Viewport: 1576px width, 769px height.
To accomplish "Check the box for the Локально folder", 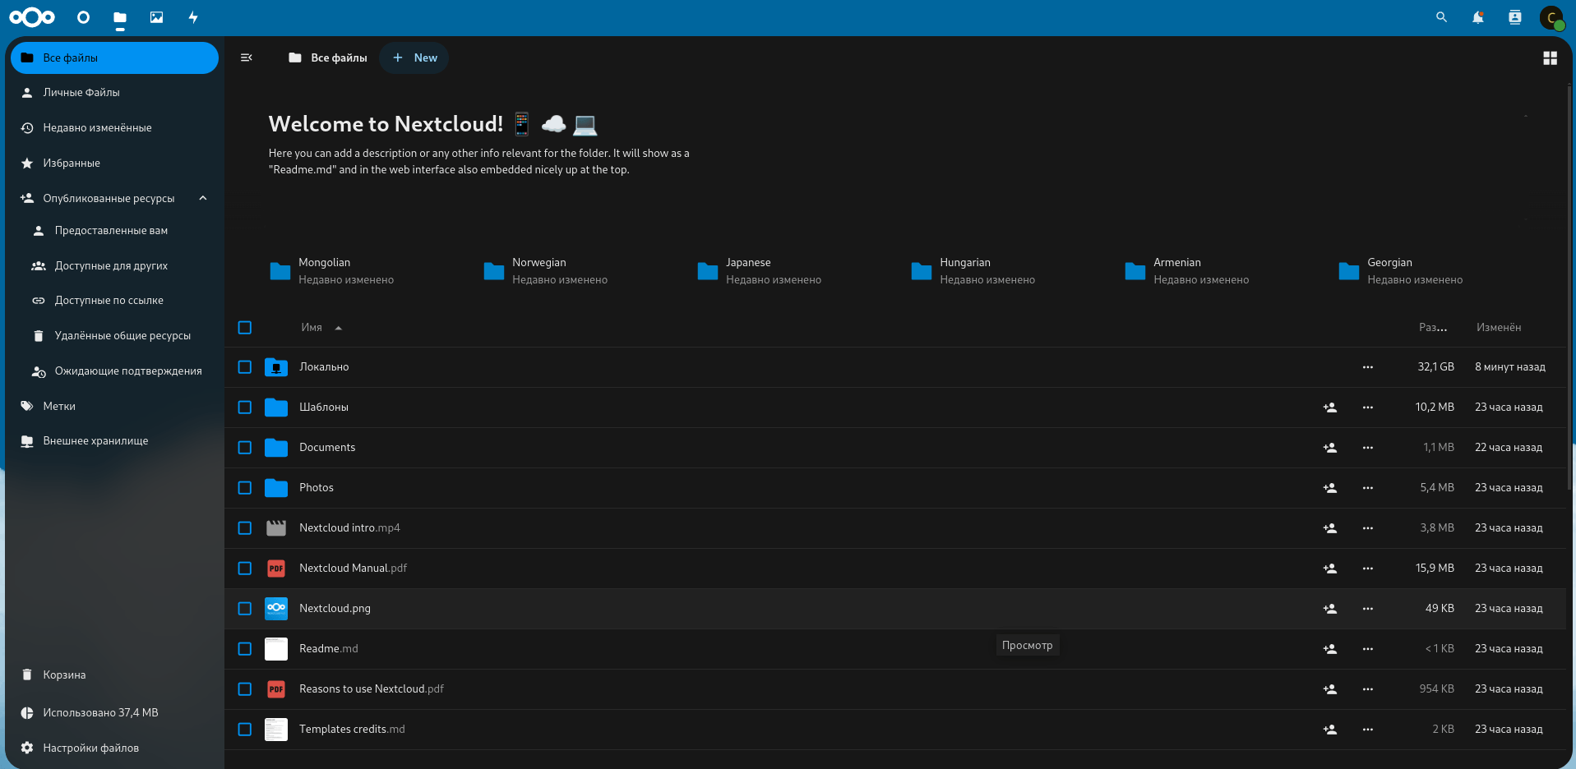I will (x=245, y=367).
